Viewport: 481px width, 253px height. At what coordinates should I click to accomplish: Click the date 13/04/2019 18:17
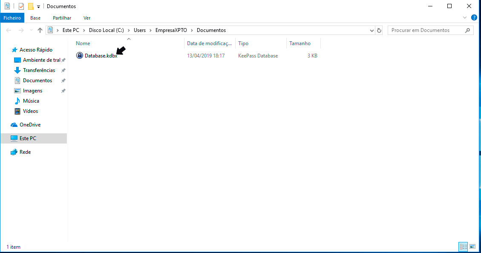pos(206,55)
